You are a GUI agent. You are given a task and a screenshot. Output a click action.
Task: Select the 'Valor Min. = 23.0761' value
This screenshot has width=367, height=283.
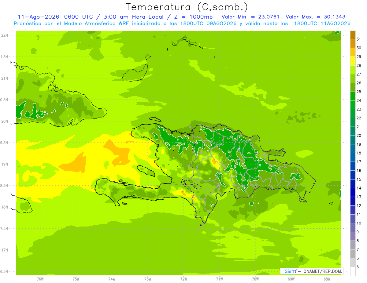[x=250, y=17]
